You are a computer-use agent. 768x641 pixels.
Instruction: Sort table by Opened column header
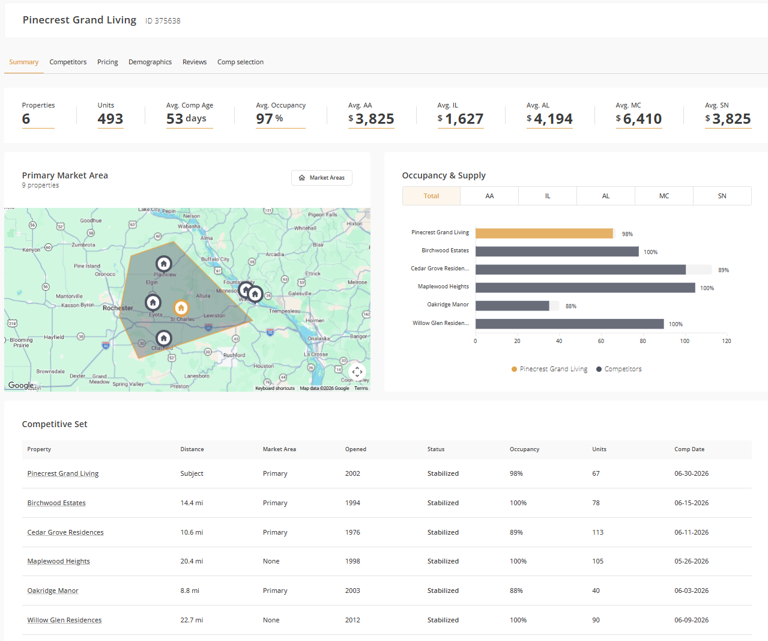pyautogui.click(x=355, y=449)
